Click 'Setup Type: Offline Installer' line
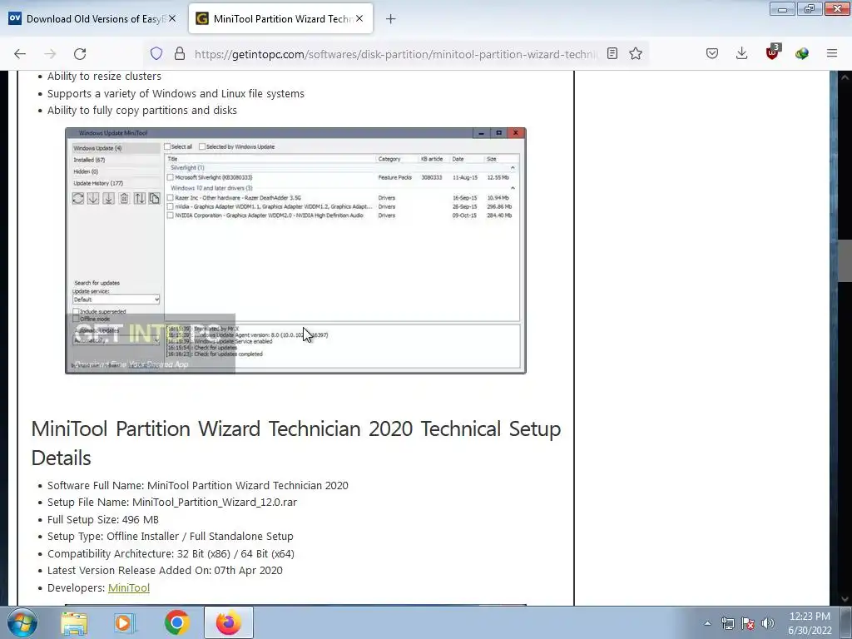852x639 pixels. click(x=170, y=537)
